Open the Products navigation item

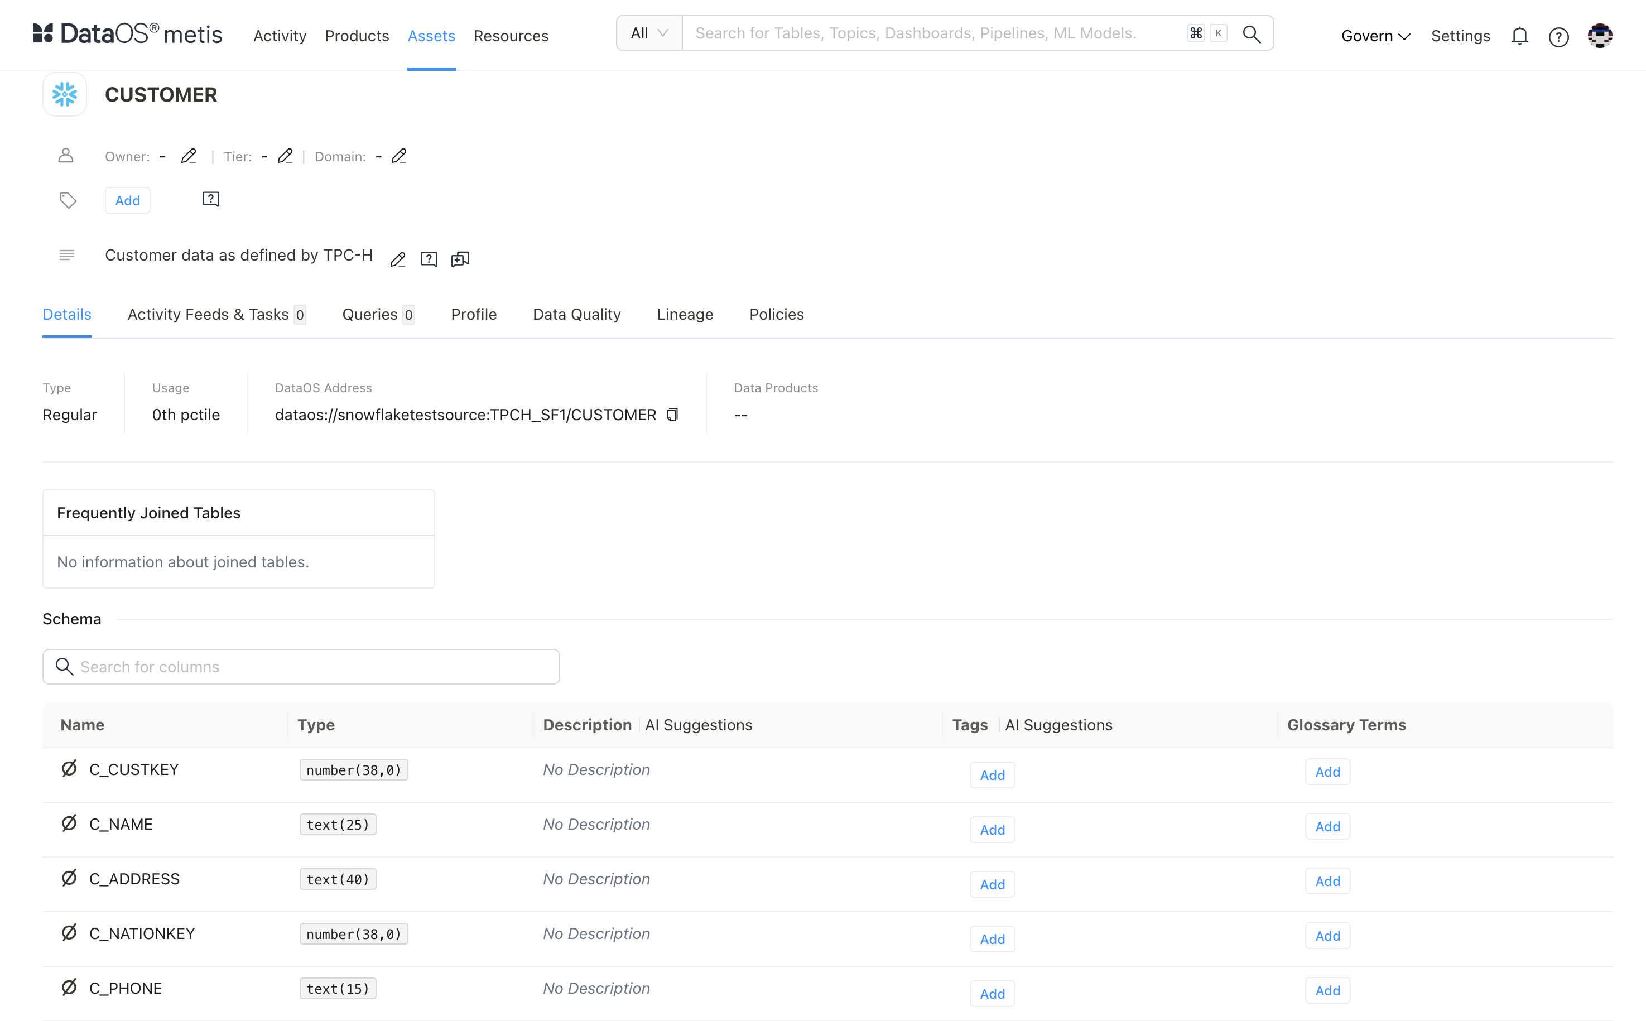pos(357,36)
